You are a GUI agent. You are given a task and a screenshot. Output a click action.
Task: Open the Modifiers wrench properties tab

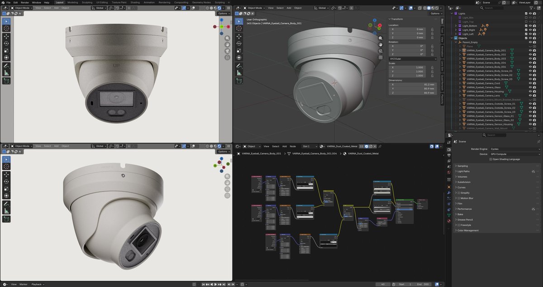click(x=449, y=192)
